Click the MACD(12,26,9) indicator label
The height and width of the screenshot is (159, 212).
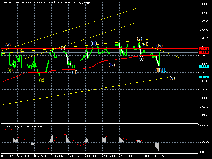(x=22, y=127)
